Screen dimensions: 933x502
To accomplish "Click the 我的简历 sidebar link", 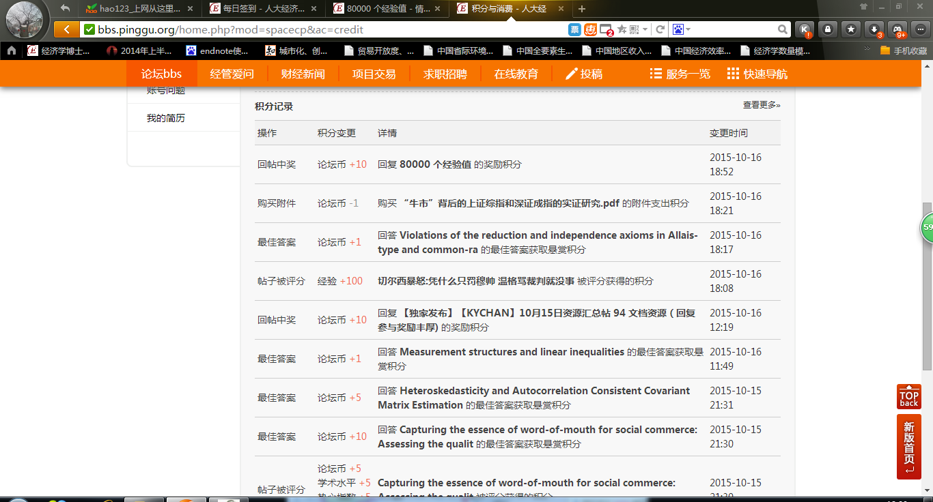I will pyautogui.click(x=166, y=118).
